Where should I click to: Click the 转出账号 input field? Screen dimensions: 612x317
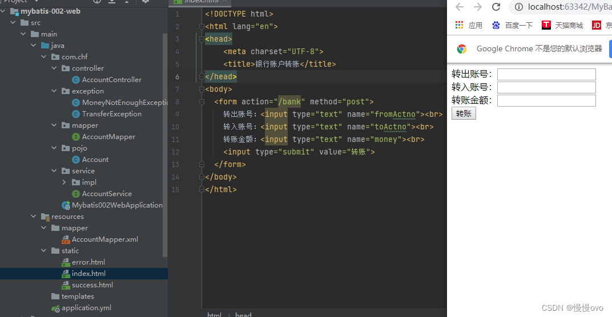546,74
